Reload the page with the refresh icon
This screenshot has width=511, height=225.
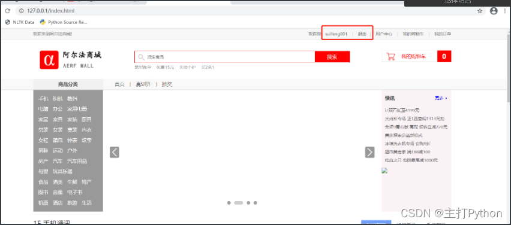point(7,11)
